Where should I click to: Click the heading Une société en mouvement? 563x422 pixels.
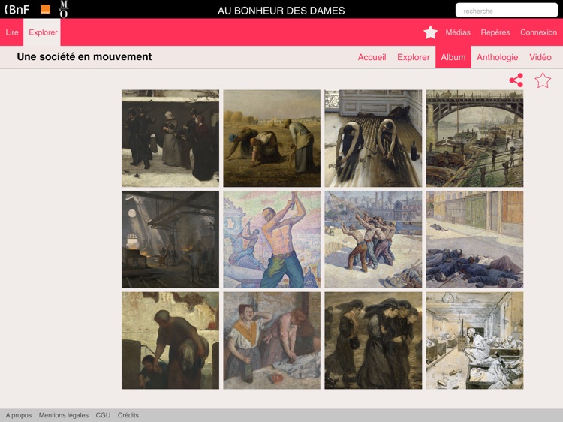point(84,57)
